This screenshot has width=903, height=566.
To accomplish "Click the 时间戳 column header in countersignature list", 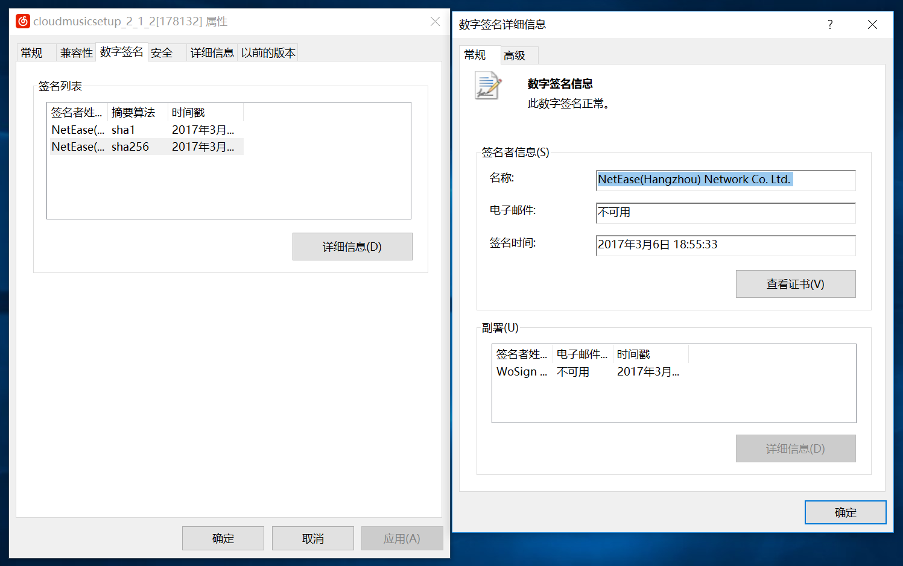I will tap(651, 354).
